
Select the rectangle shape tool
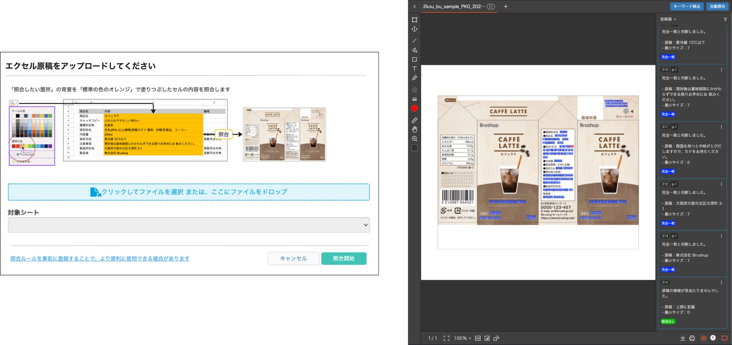pyautogui.click(x=414, y=59)
